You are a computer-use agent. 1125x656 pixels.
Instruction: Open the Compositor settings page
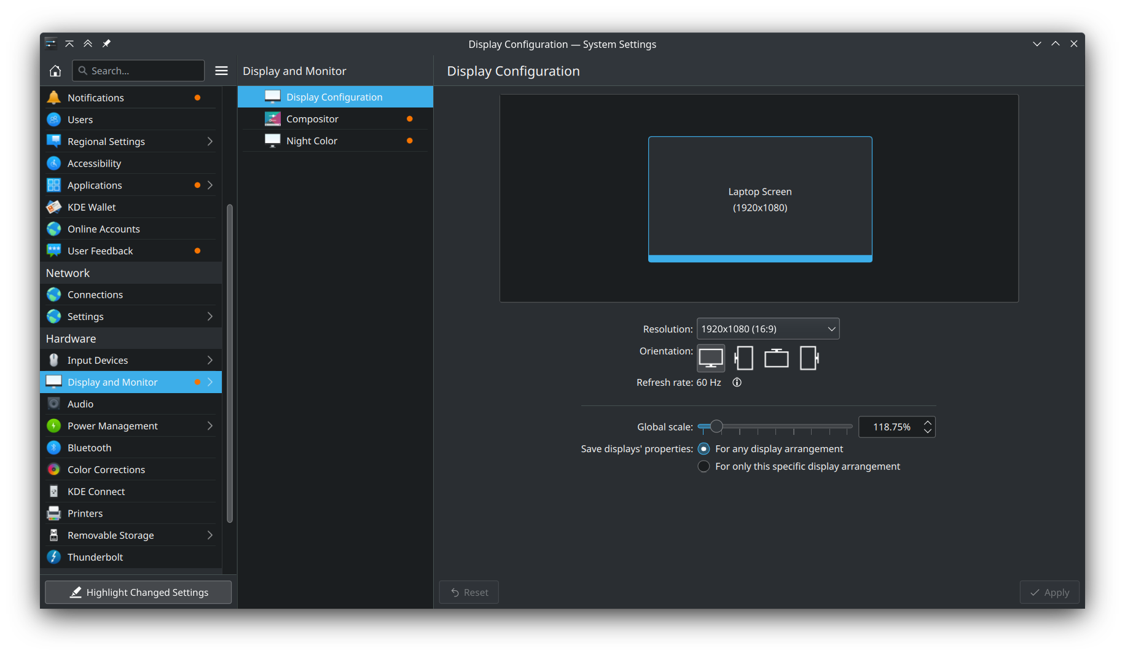[312, 119]
